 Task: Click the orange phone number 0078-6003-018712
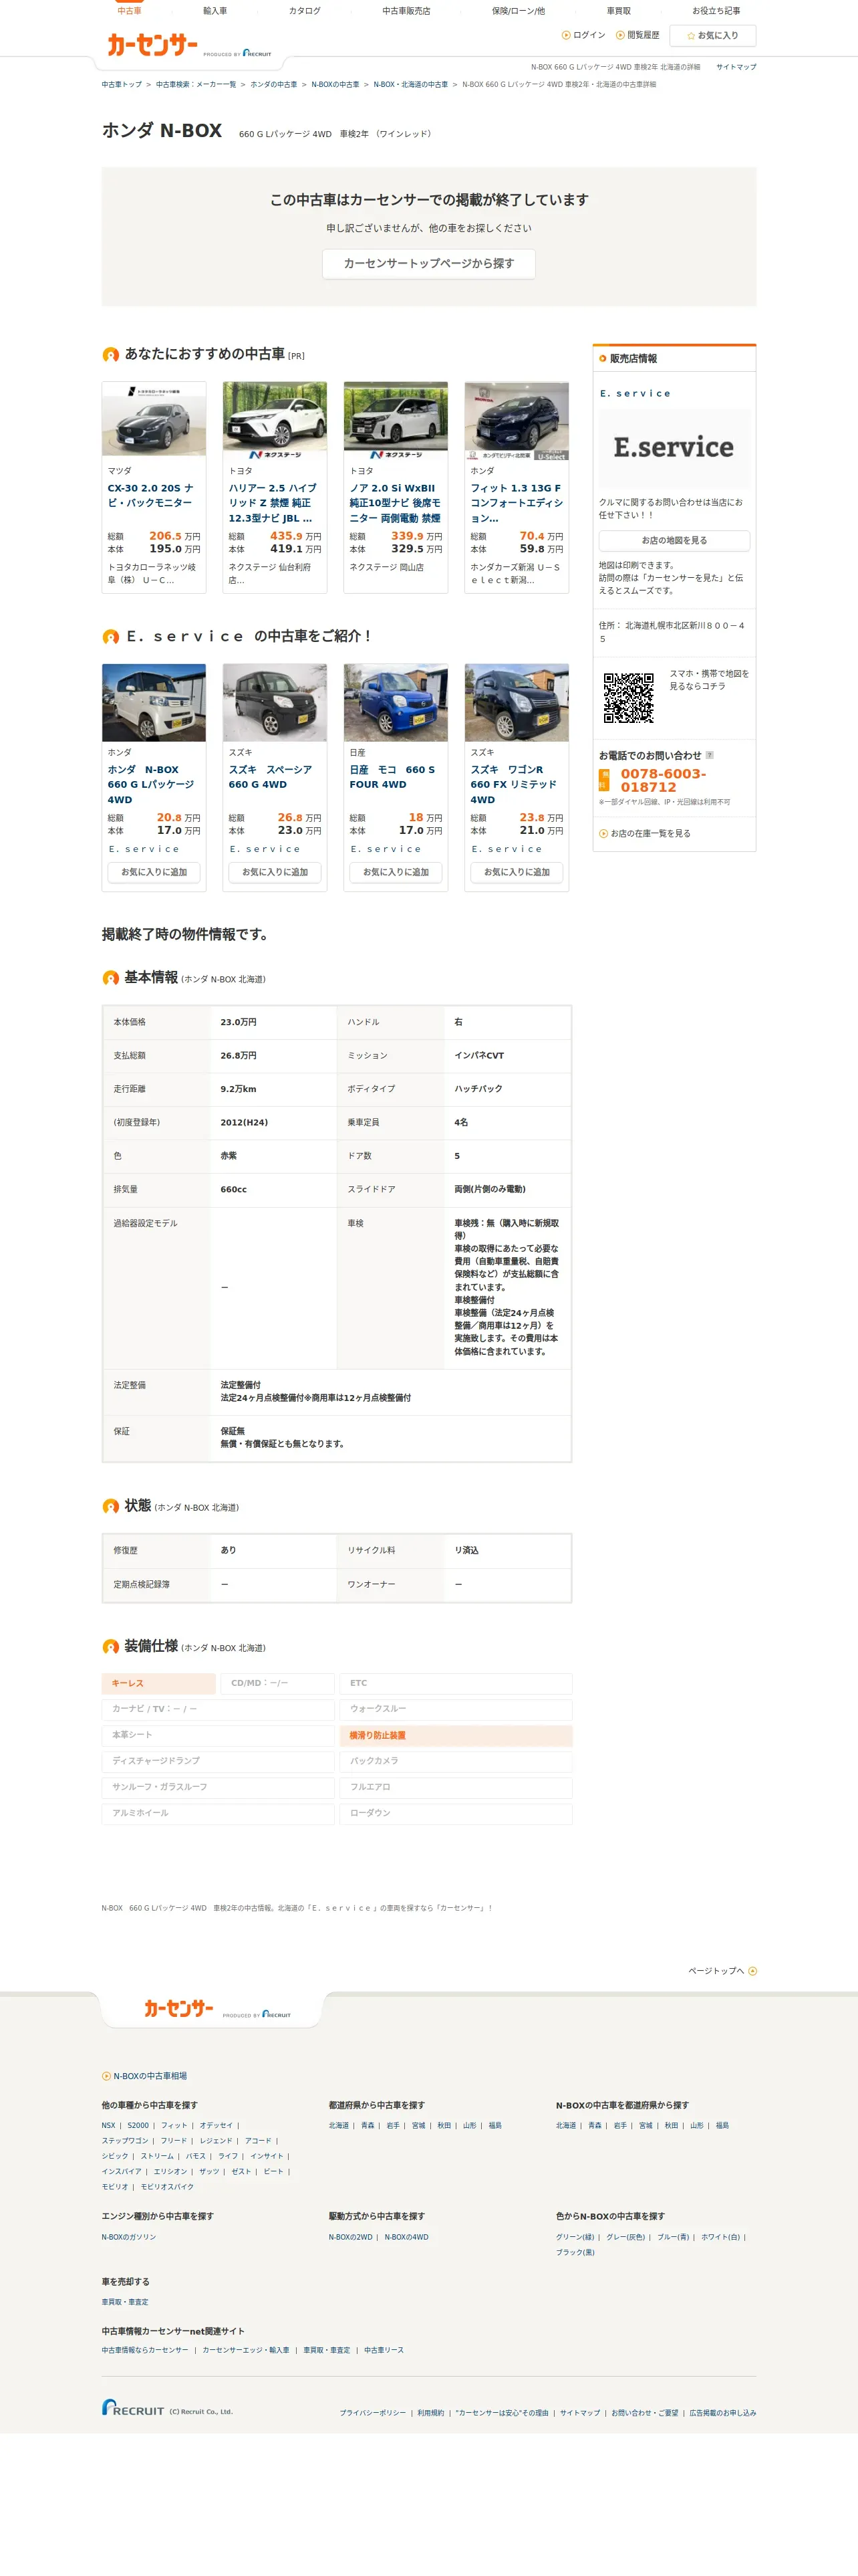(664, 780)
